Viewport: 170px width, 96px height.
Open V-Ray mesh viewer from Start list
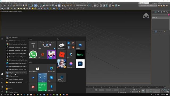(16, 76)
